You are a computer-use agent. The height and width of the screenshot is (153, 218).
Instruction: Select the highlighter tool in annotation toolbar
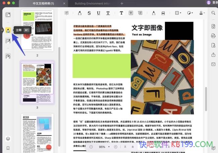point(79,13)
